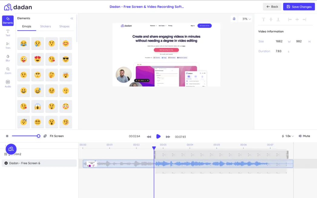Viewport: 317px width, 198px height.
Task: Click the rewind playback icon
Action: (149, 136)
